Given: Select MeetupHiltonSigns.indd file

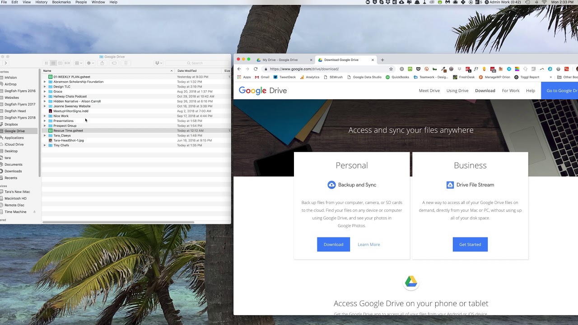Looking at the screenshot, I should click(71, 111).
